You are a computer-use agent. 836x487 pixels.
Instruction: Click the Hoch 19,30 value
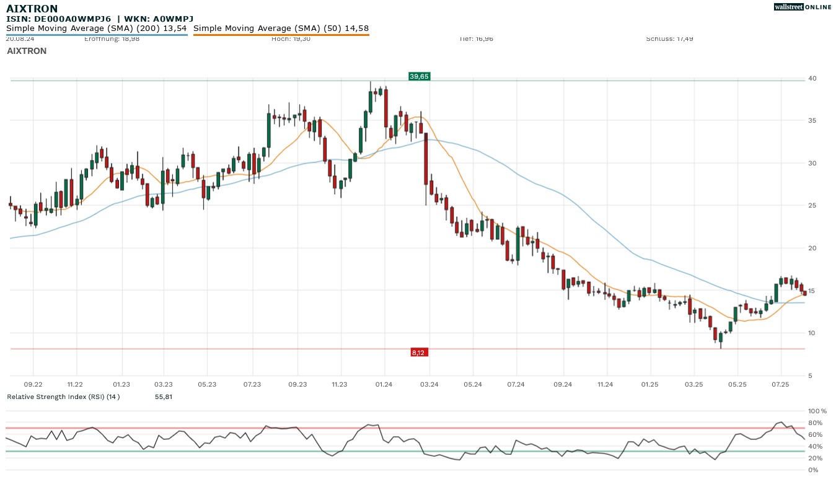[291, 38]
